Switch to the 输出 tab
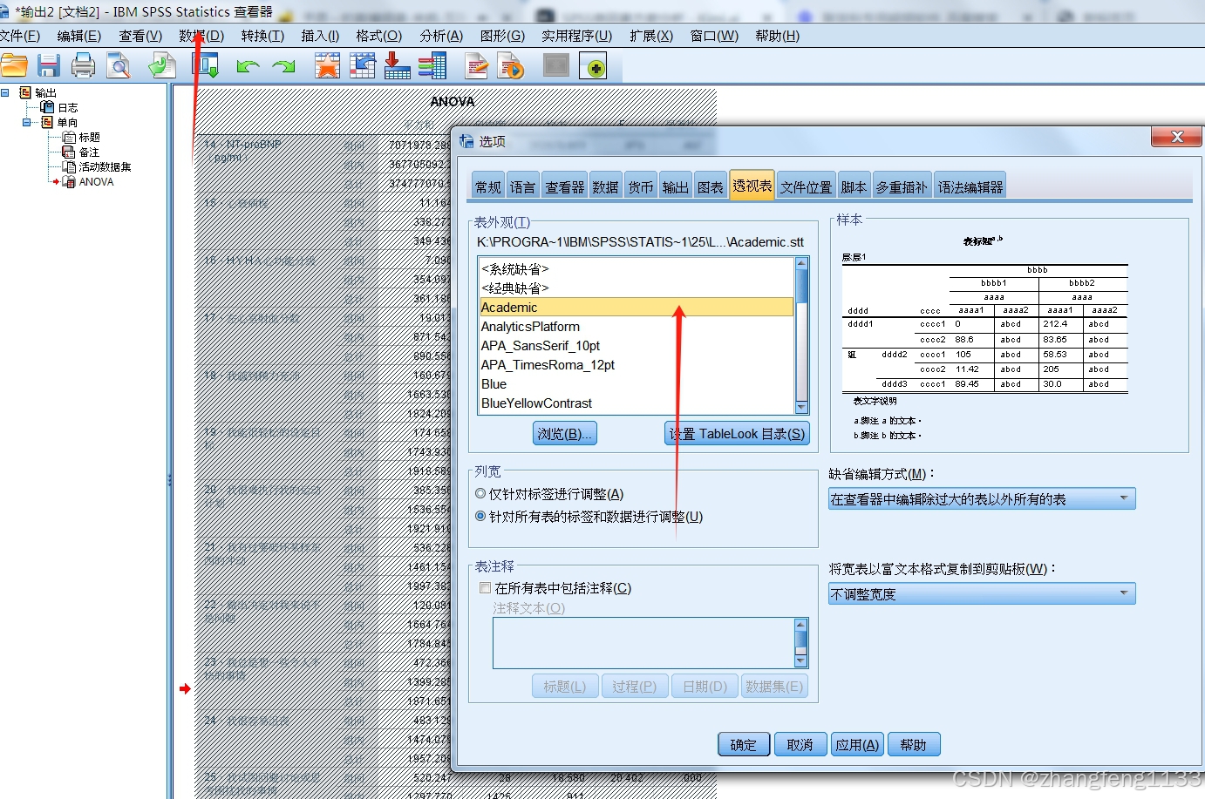Viewport: 1205px width, 799px height. [675, 186]
